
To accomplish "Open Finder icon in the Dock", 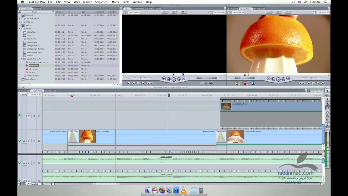I will [148, 190].
